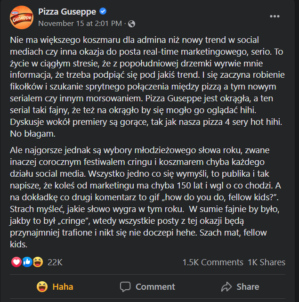Click the Share button label
Viewport: 299px width, 302px height.
coord(248,286)
